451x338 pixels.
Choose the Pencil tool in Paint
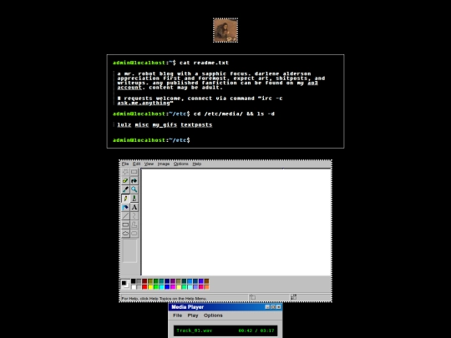(x=125, y=199)
